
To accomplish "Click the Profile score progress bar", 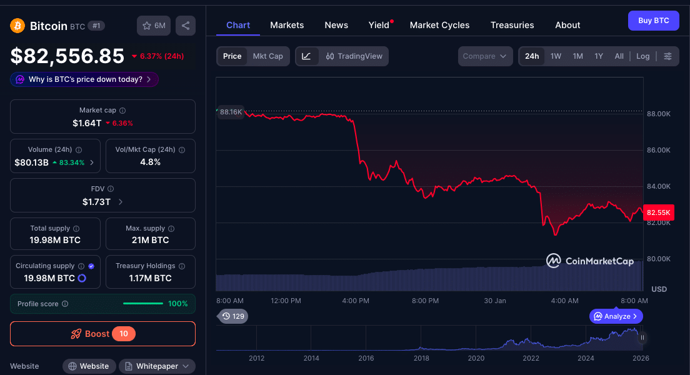I will (x=143, y=303).
